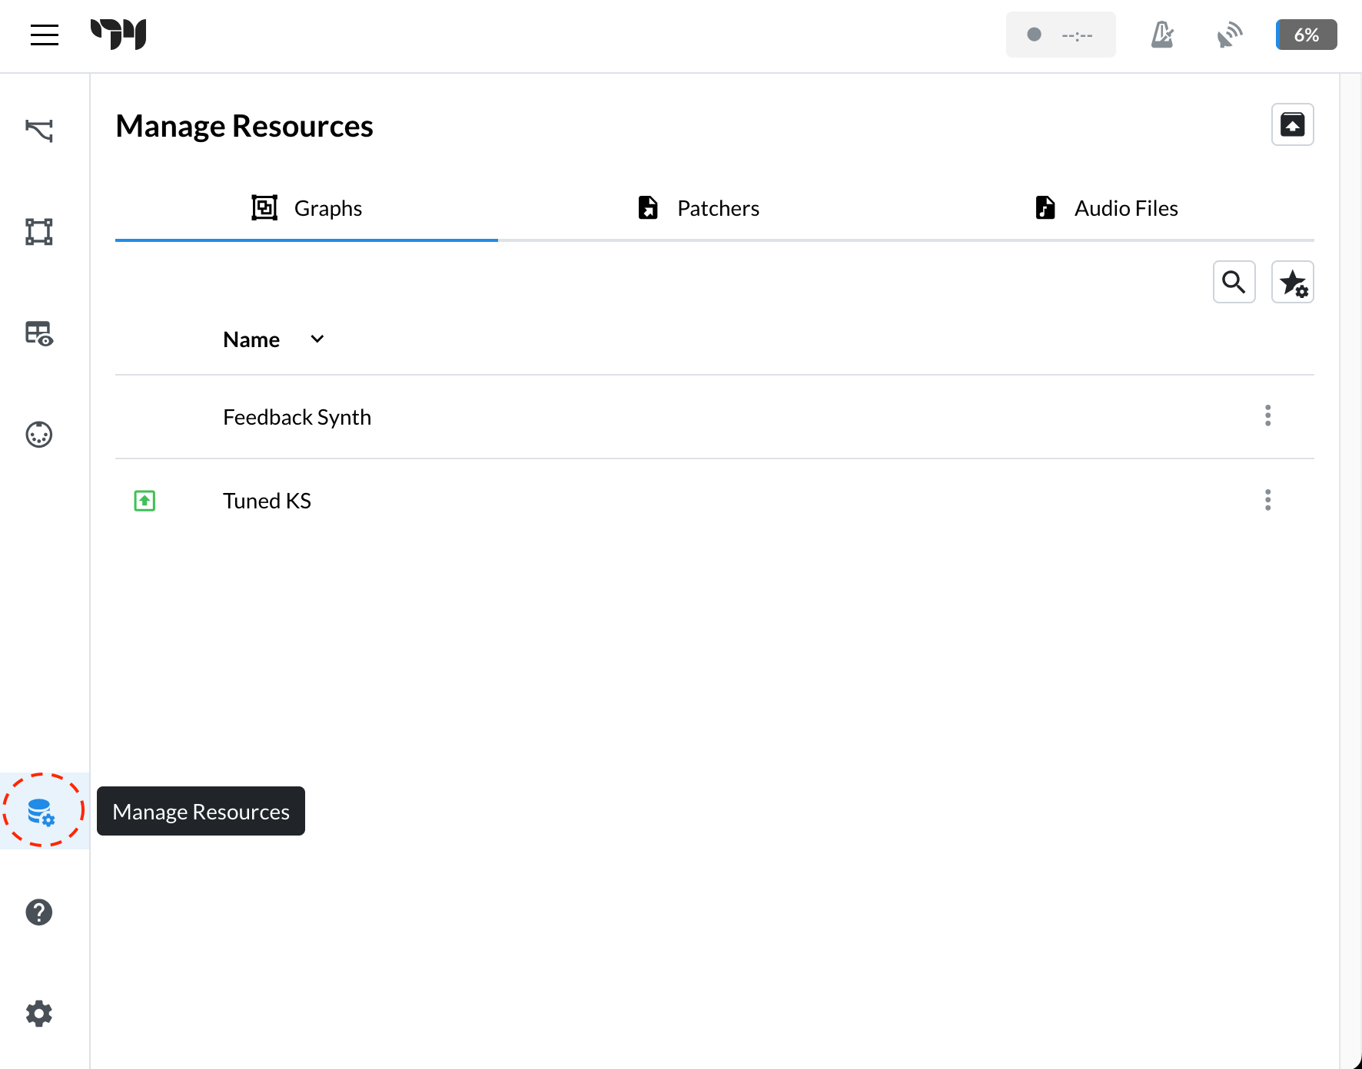Switch to the Patchers tab

(x=698, y=208)
